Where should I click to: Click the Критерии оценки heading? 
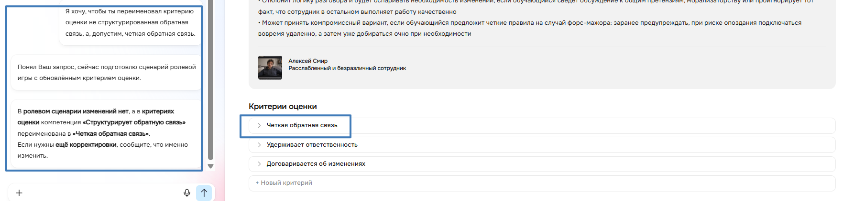[283, 107]
